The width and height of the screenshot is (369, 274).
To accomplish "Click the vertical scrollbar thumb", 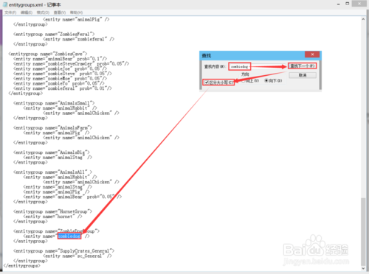I will coord(363,231).
